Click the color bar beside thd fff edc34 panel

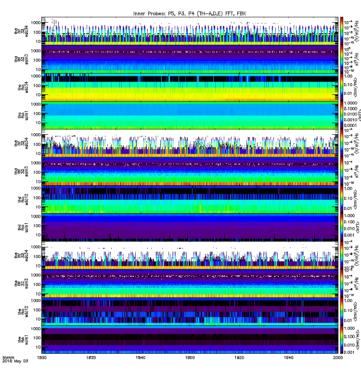(x=341, y=143)
